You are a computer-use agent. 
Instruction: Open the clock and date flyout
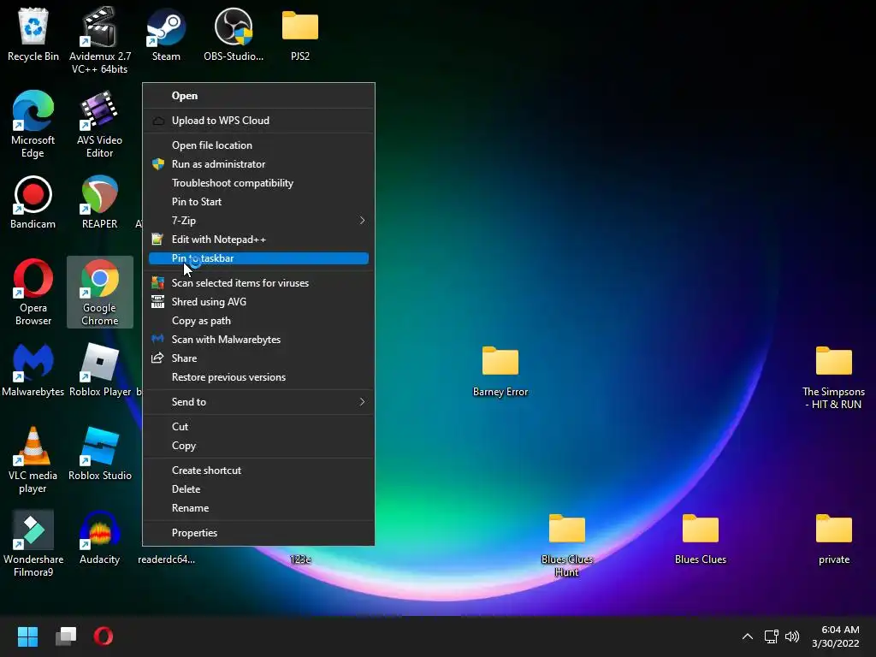[836, 636]
